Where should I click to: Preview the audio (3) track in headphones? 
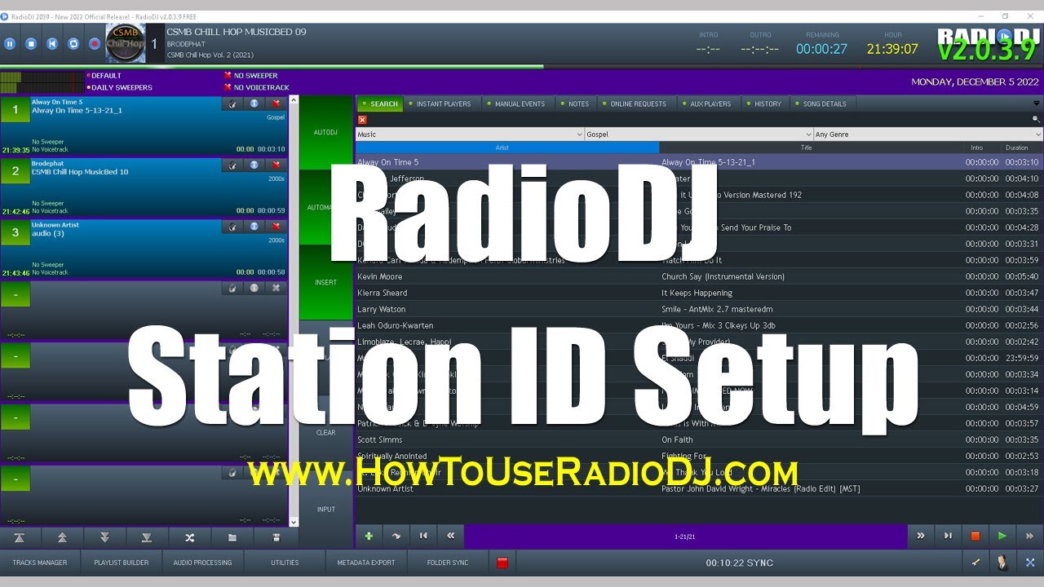pos(232,226)
